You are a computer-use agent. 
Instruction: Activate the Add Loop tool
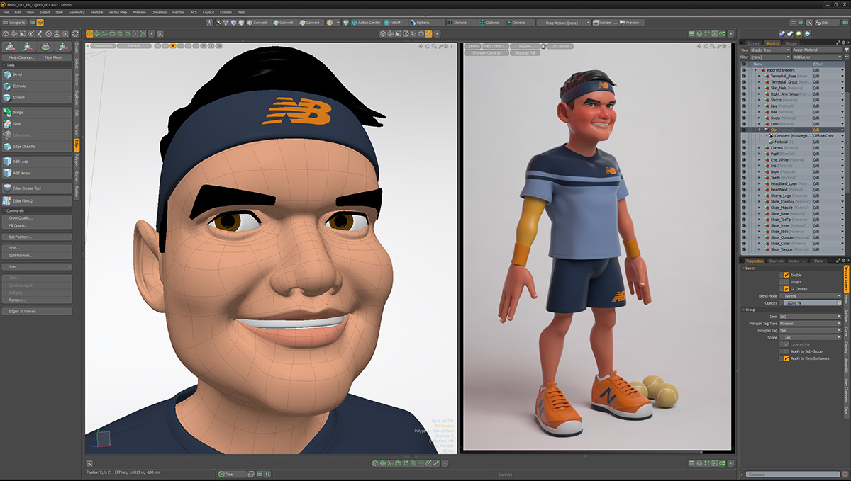click(37, 162)
